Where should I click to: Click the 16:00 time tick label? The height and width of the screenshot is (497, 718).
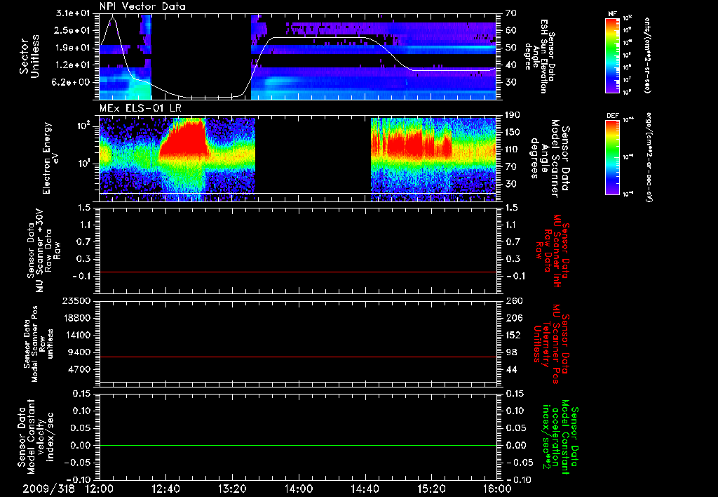point(497,489)
